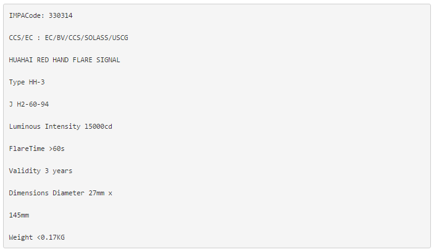
Task: Click the IMPACode: 330314 line
Action: tap(41, 15)
